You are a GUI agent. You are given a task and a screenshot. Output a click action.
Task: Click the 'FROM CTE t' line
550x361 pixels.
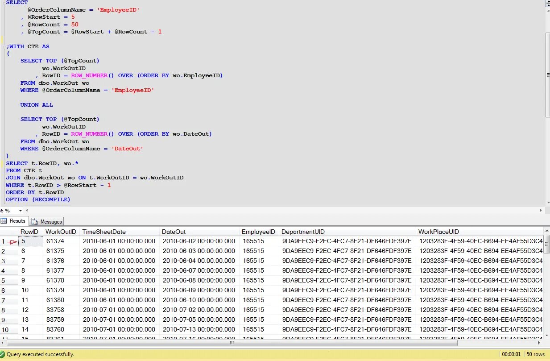click(x=24, y=170)
